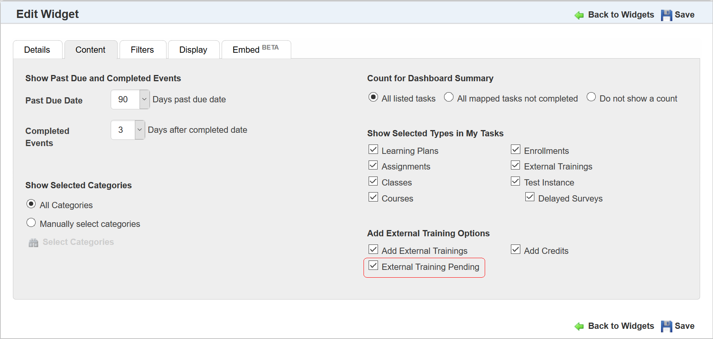The width and height of the screenshot is (713, 339).
Task: Expand the Completed Events days dropdown
Action: pos(140,130)
